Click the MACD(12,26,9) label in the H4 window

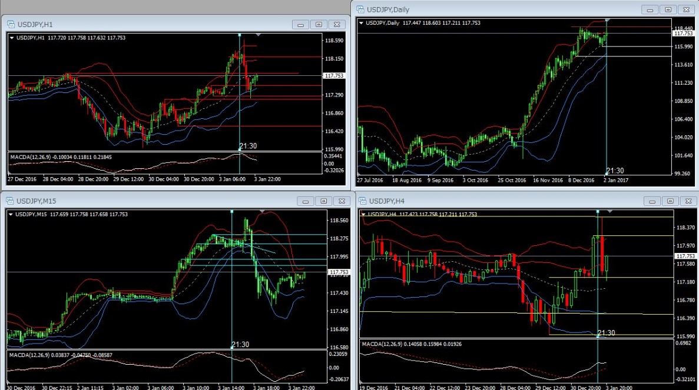382,344
